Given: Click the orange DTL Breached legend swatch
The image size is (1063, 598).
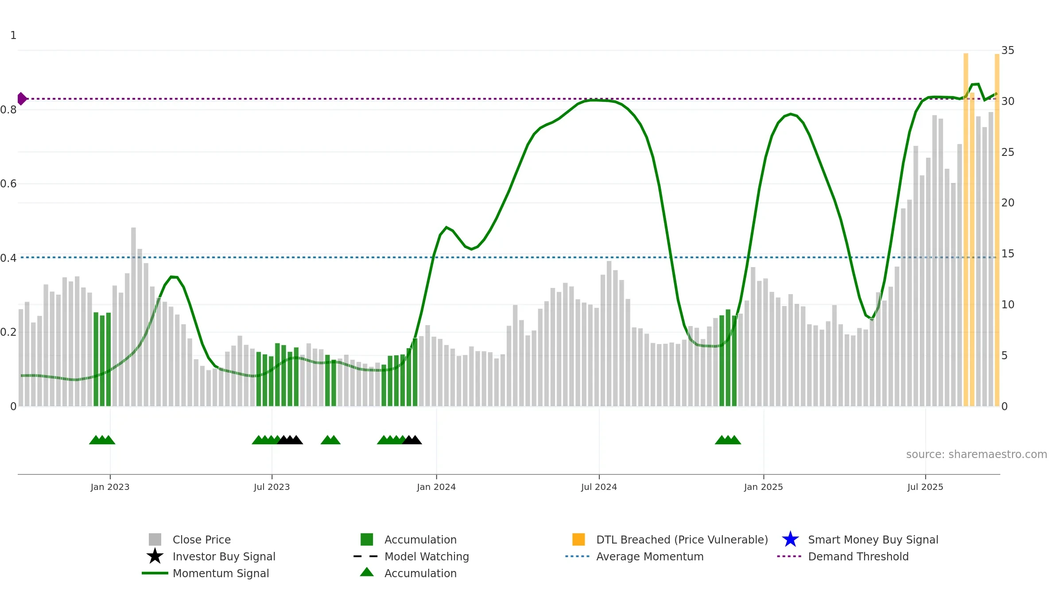Looking at the screenshot, I should coord(578,540).
